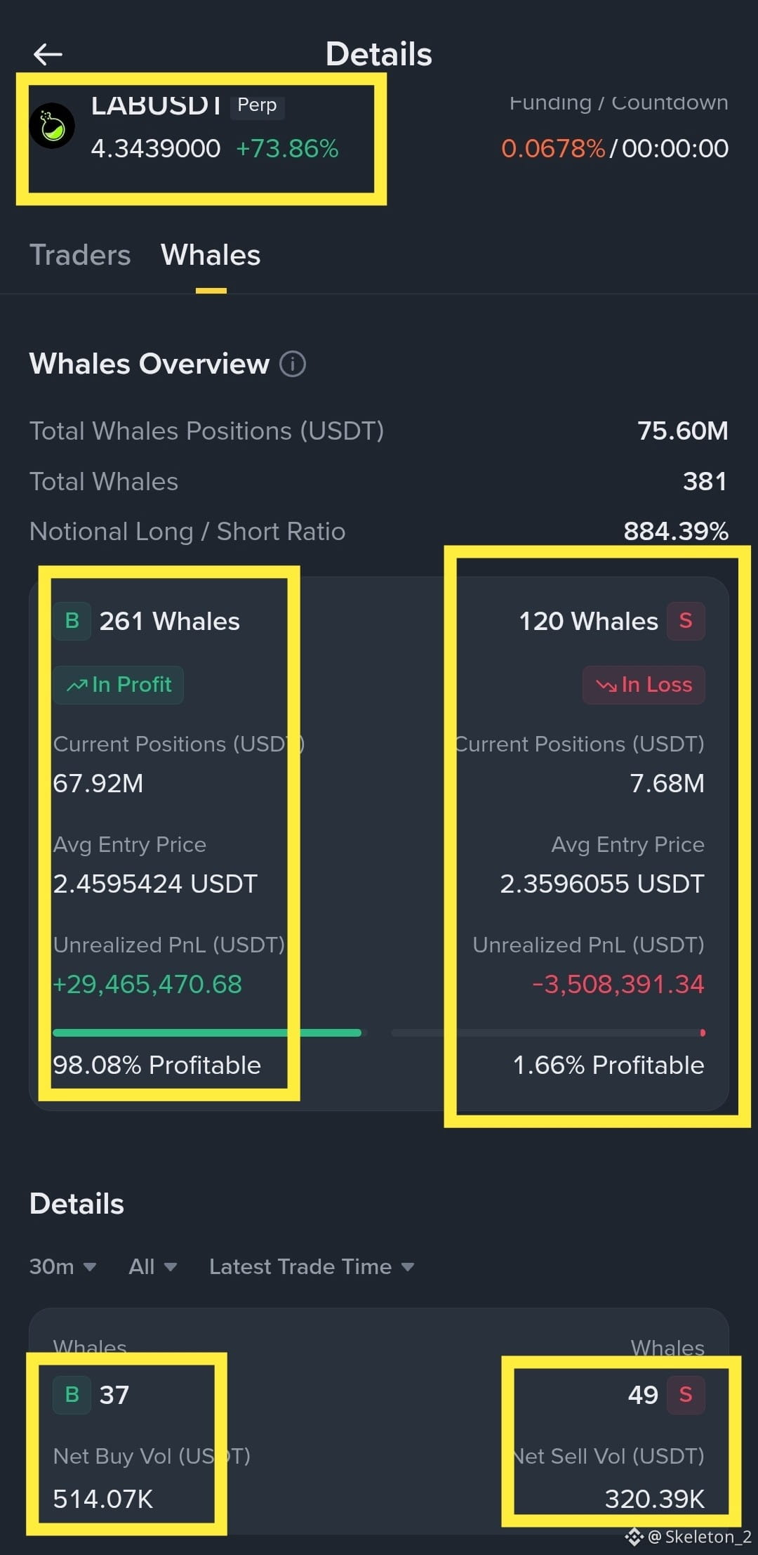758x1555 pixels.
Task: Click the Net Buy Vol 514.07K value
Action: point(103,1499)
